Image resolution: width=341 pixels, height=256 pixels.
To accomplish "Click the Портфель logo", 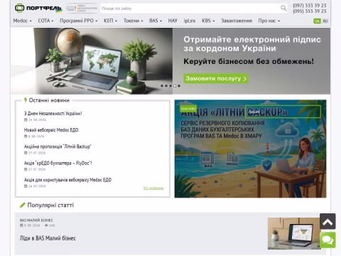I will 38,8.
